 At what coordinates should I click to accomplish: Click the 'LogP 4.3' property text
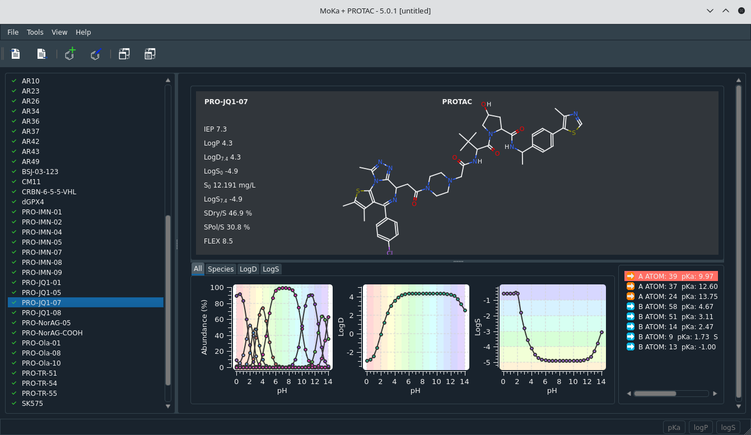click(x=218, y=143)
